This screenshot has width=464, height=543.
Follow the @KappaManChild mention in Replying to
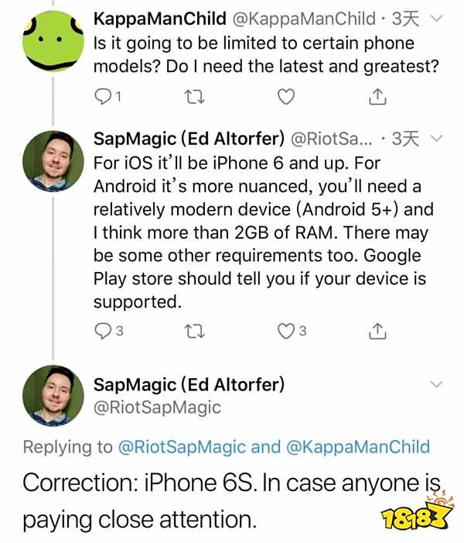358,447
